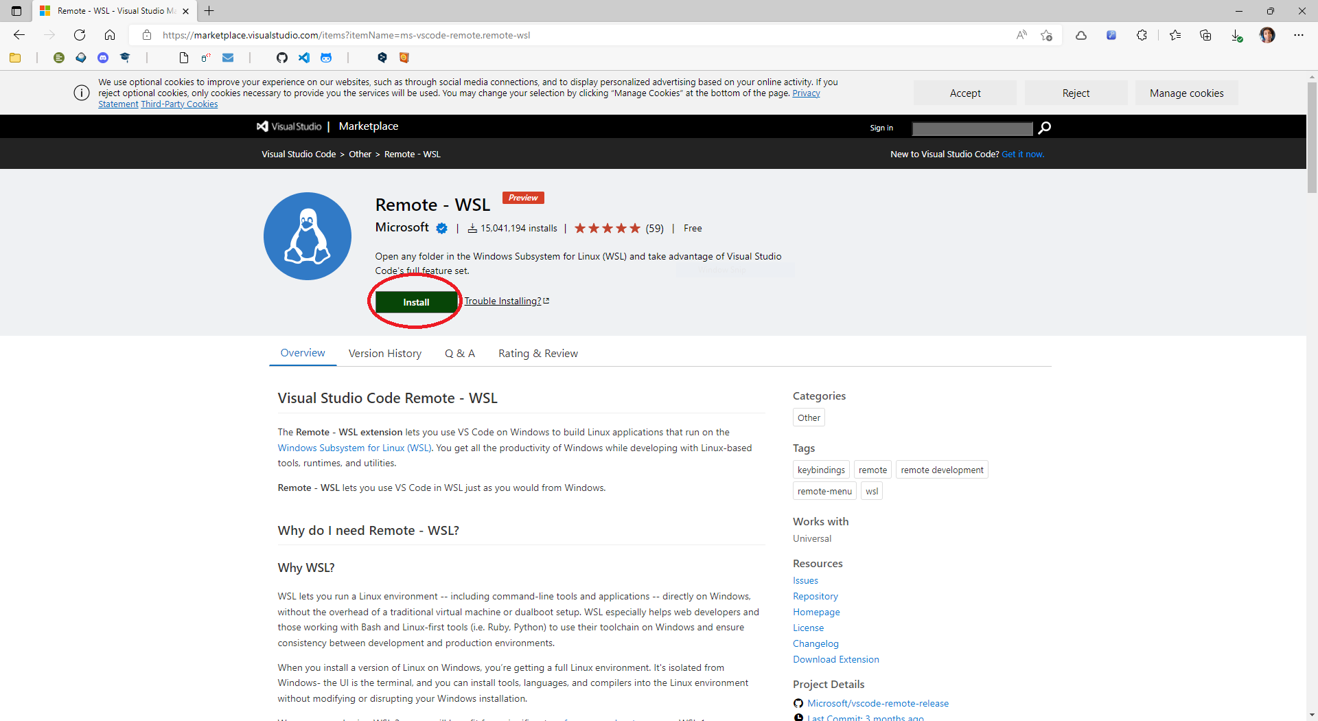Click the site info lock icon
The height and width of the screenshot is (721, 1318).
[x=146, y=35]
